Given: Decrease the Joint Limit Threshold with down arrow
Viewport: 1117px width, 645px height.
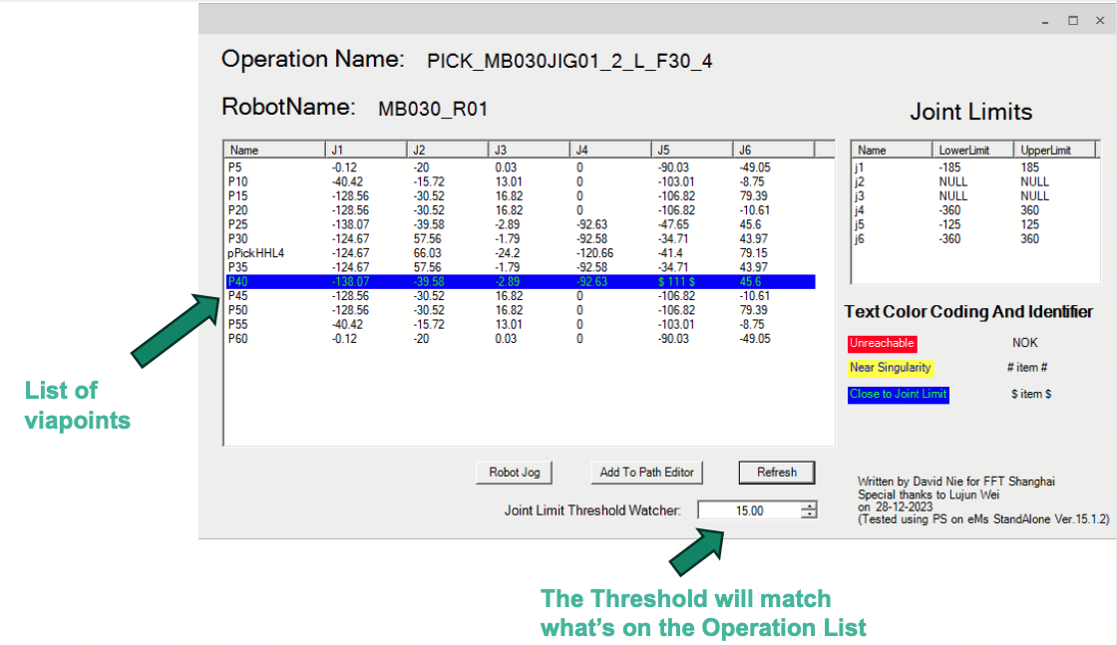Looking at the screenshot, I should (x=809, y=514).
